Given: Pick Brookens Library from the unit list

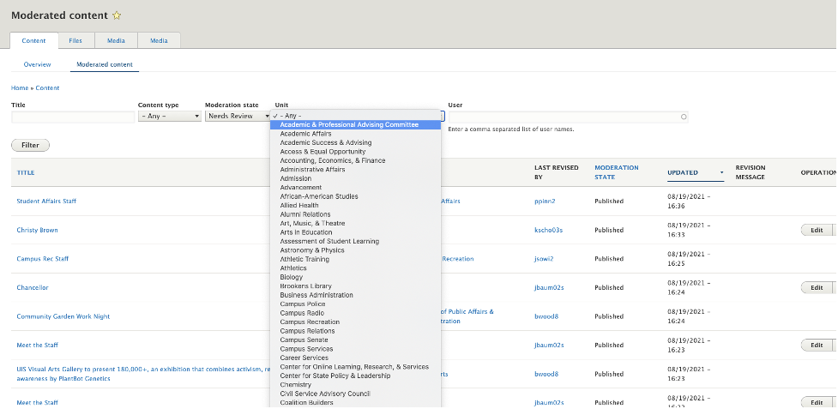Looking at the screenshot, I should (x=305, y=286).
